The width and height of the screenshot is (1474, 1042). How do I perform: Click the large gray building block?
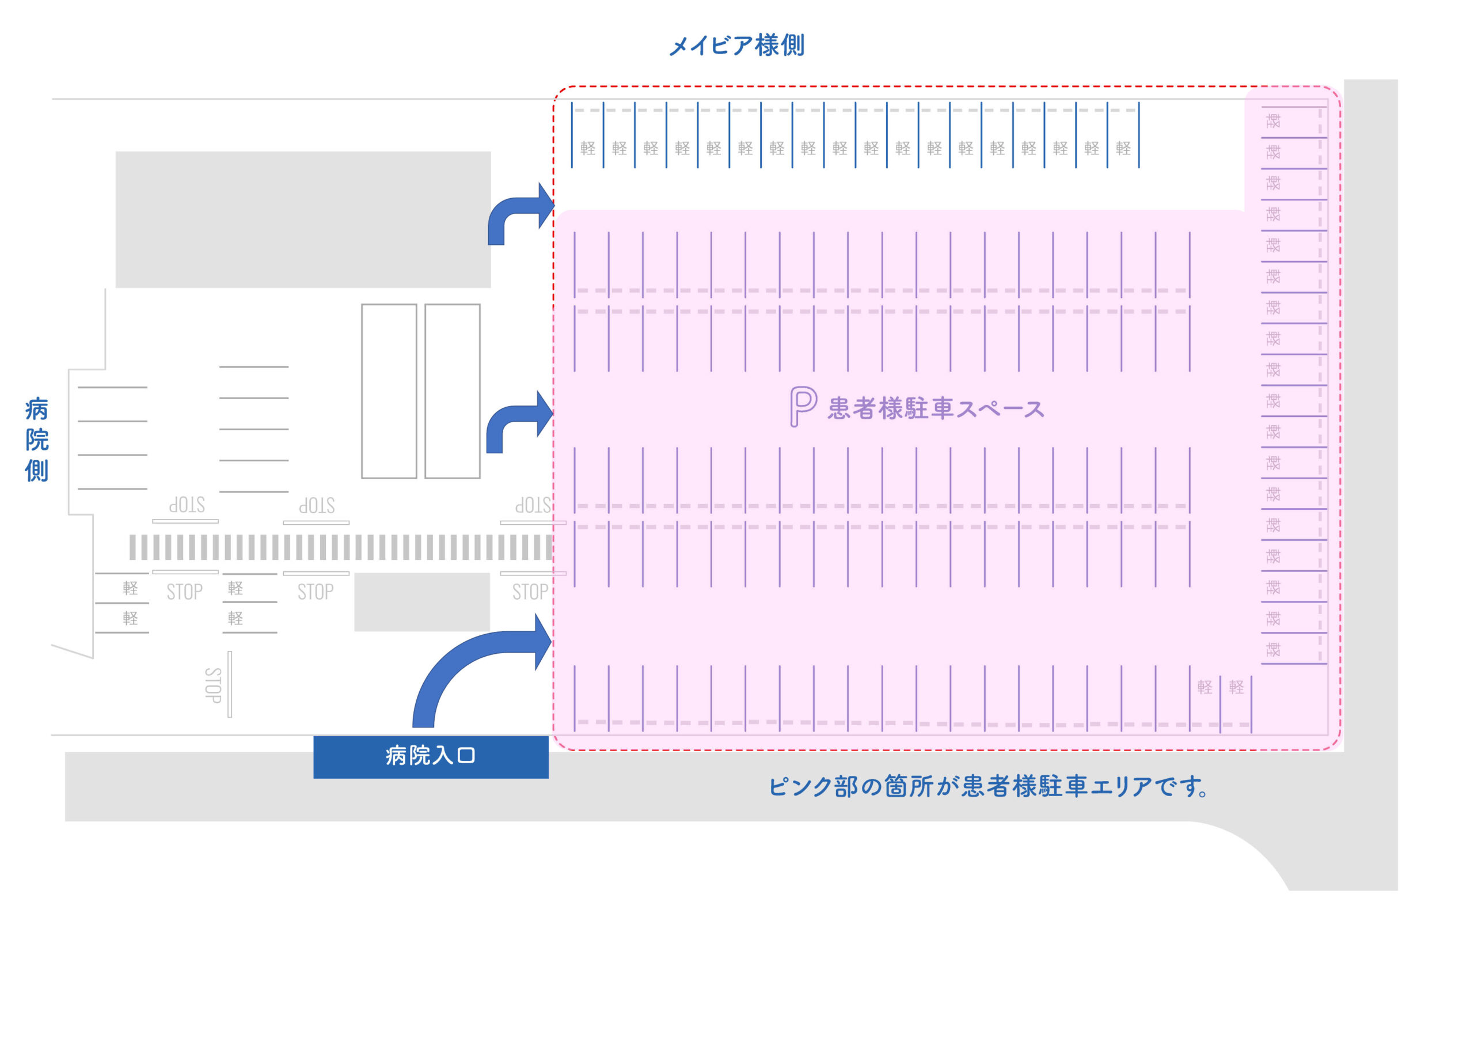click(x=303, y=219)
